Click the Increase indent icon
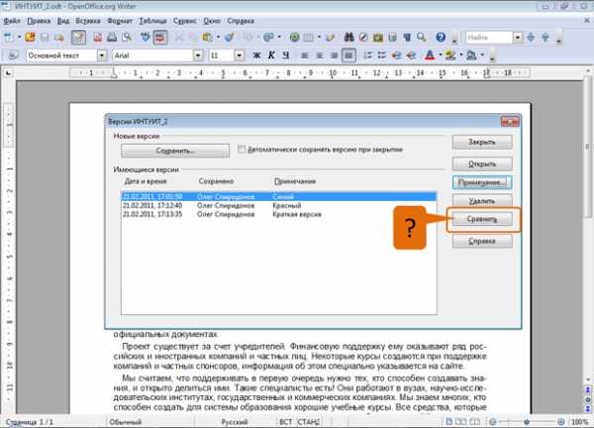 point(411,55)
